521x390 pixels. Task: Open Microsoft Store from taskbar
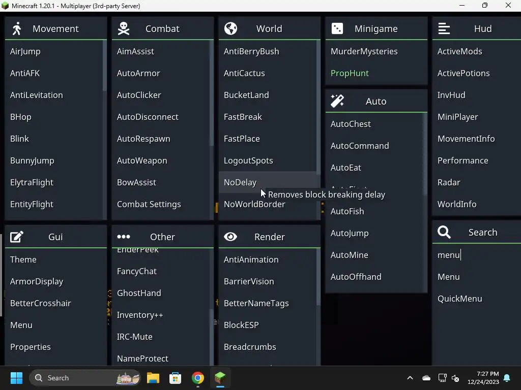175,378
